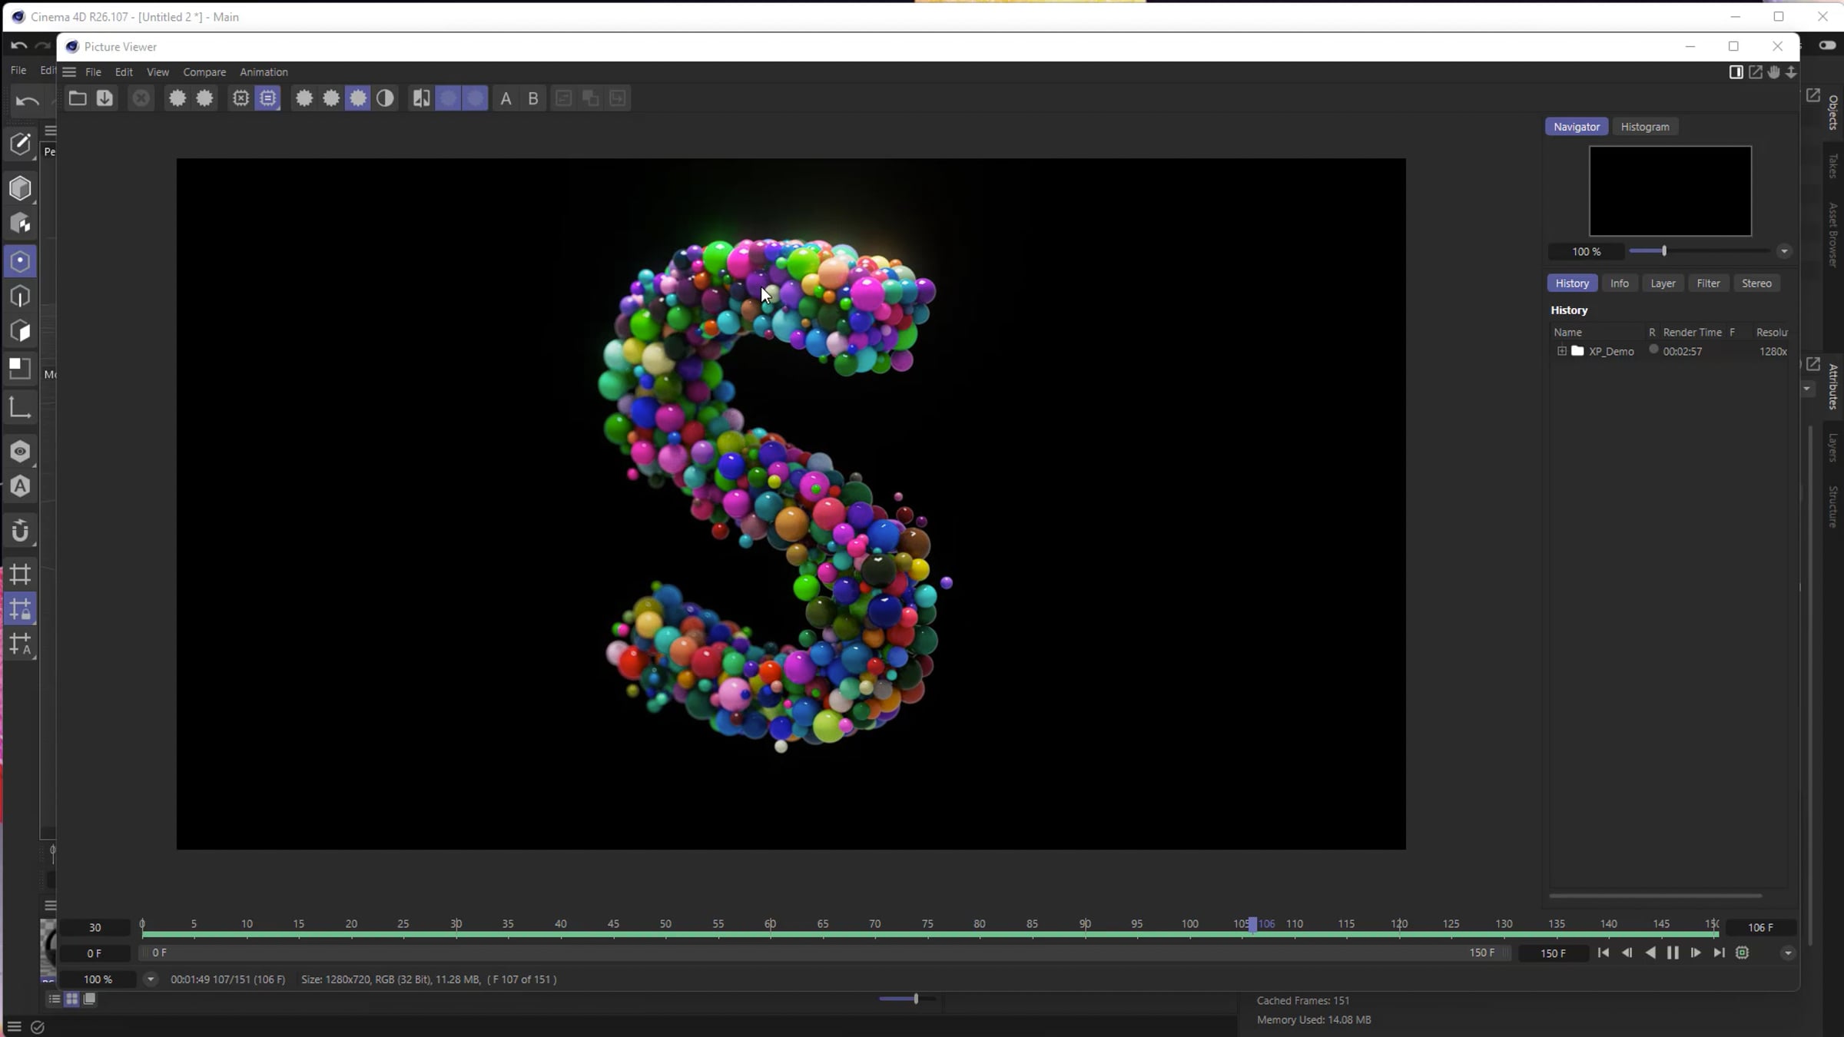
Task: Open zoom dropdown next to 100 % field
Action: tap(151, 979)
